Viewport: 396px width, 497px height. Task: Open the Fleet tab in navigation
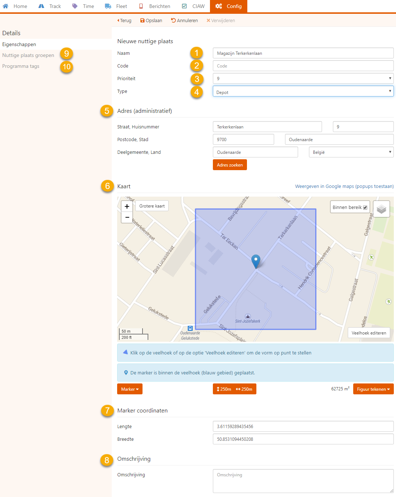[116, 6]
